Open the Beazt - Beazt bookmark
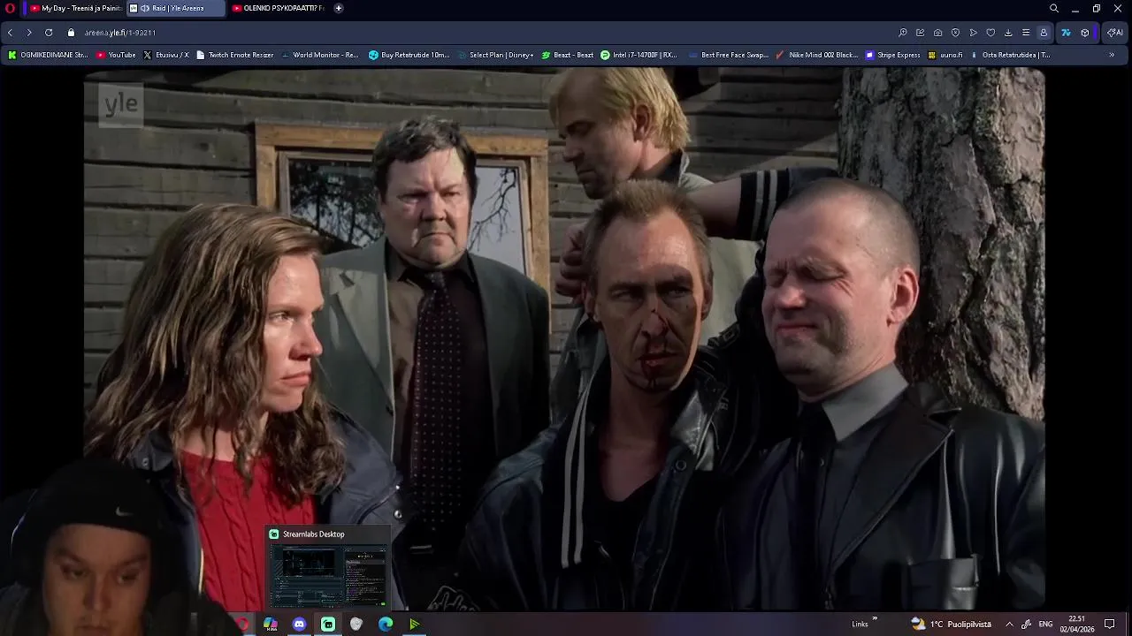The height and width of the screenshot is (636, 1132). coord(568,55)
